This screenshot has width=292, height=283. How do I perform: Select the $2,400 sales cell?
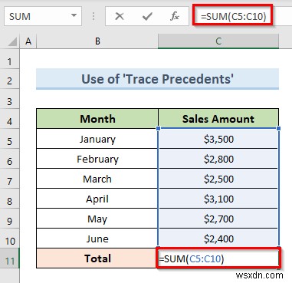218,239
